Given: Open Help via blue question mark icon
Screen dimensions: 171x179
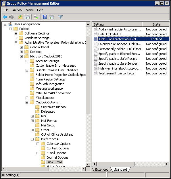Looking at the screenshot, I should [x=45, y=17].
